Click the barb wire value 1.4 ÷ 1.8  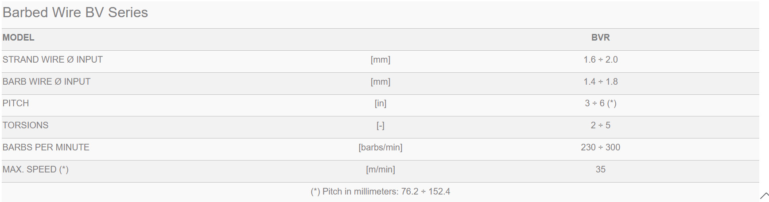pos(600,82)
